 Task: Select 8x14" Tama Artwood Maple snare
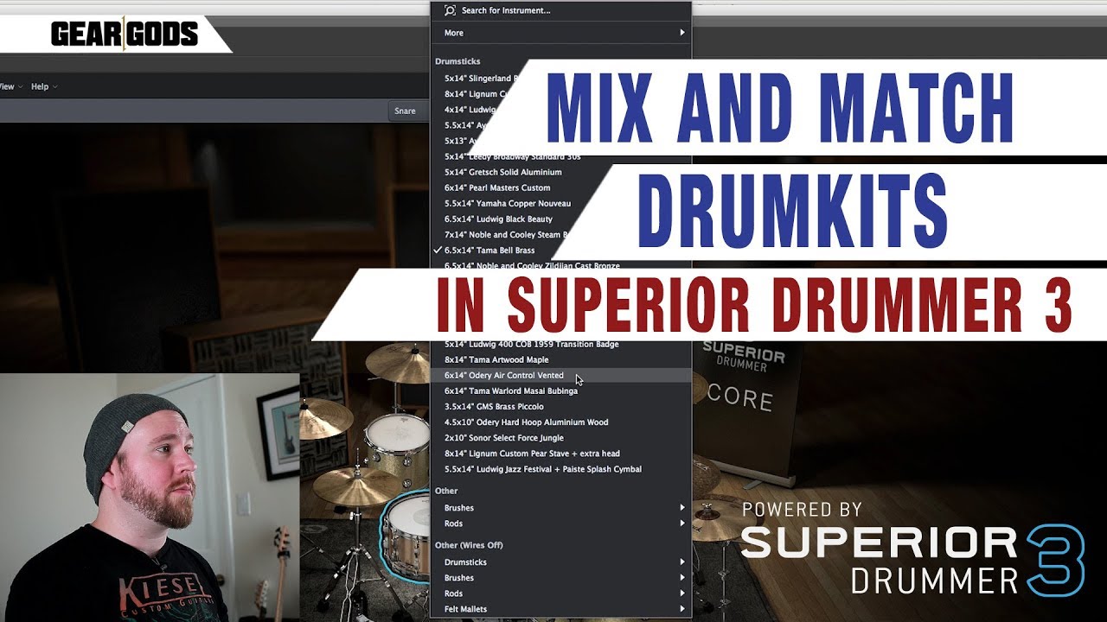(x=560, y=359)
